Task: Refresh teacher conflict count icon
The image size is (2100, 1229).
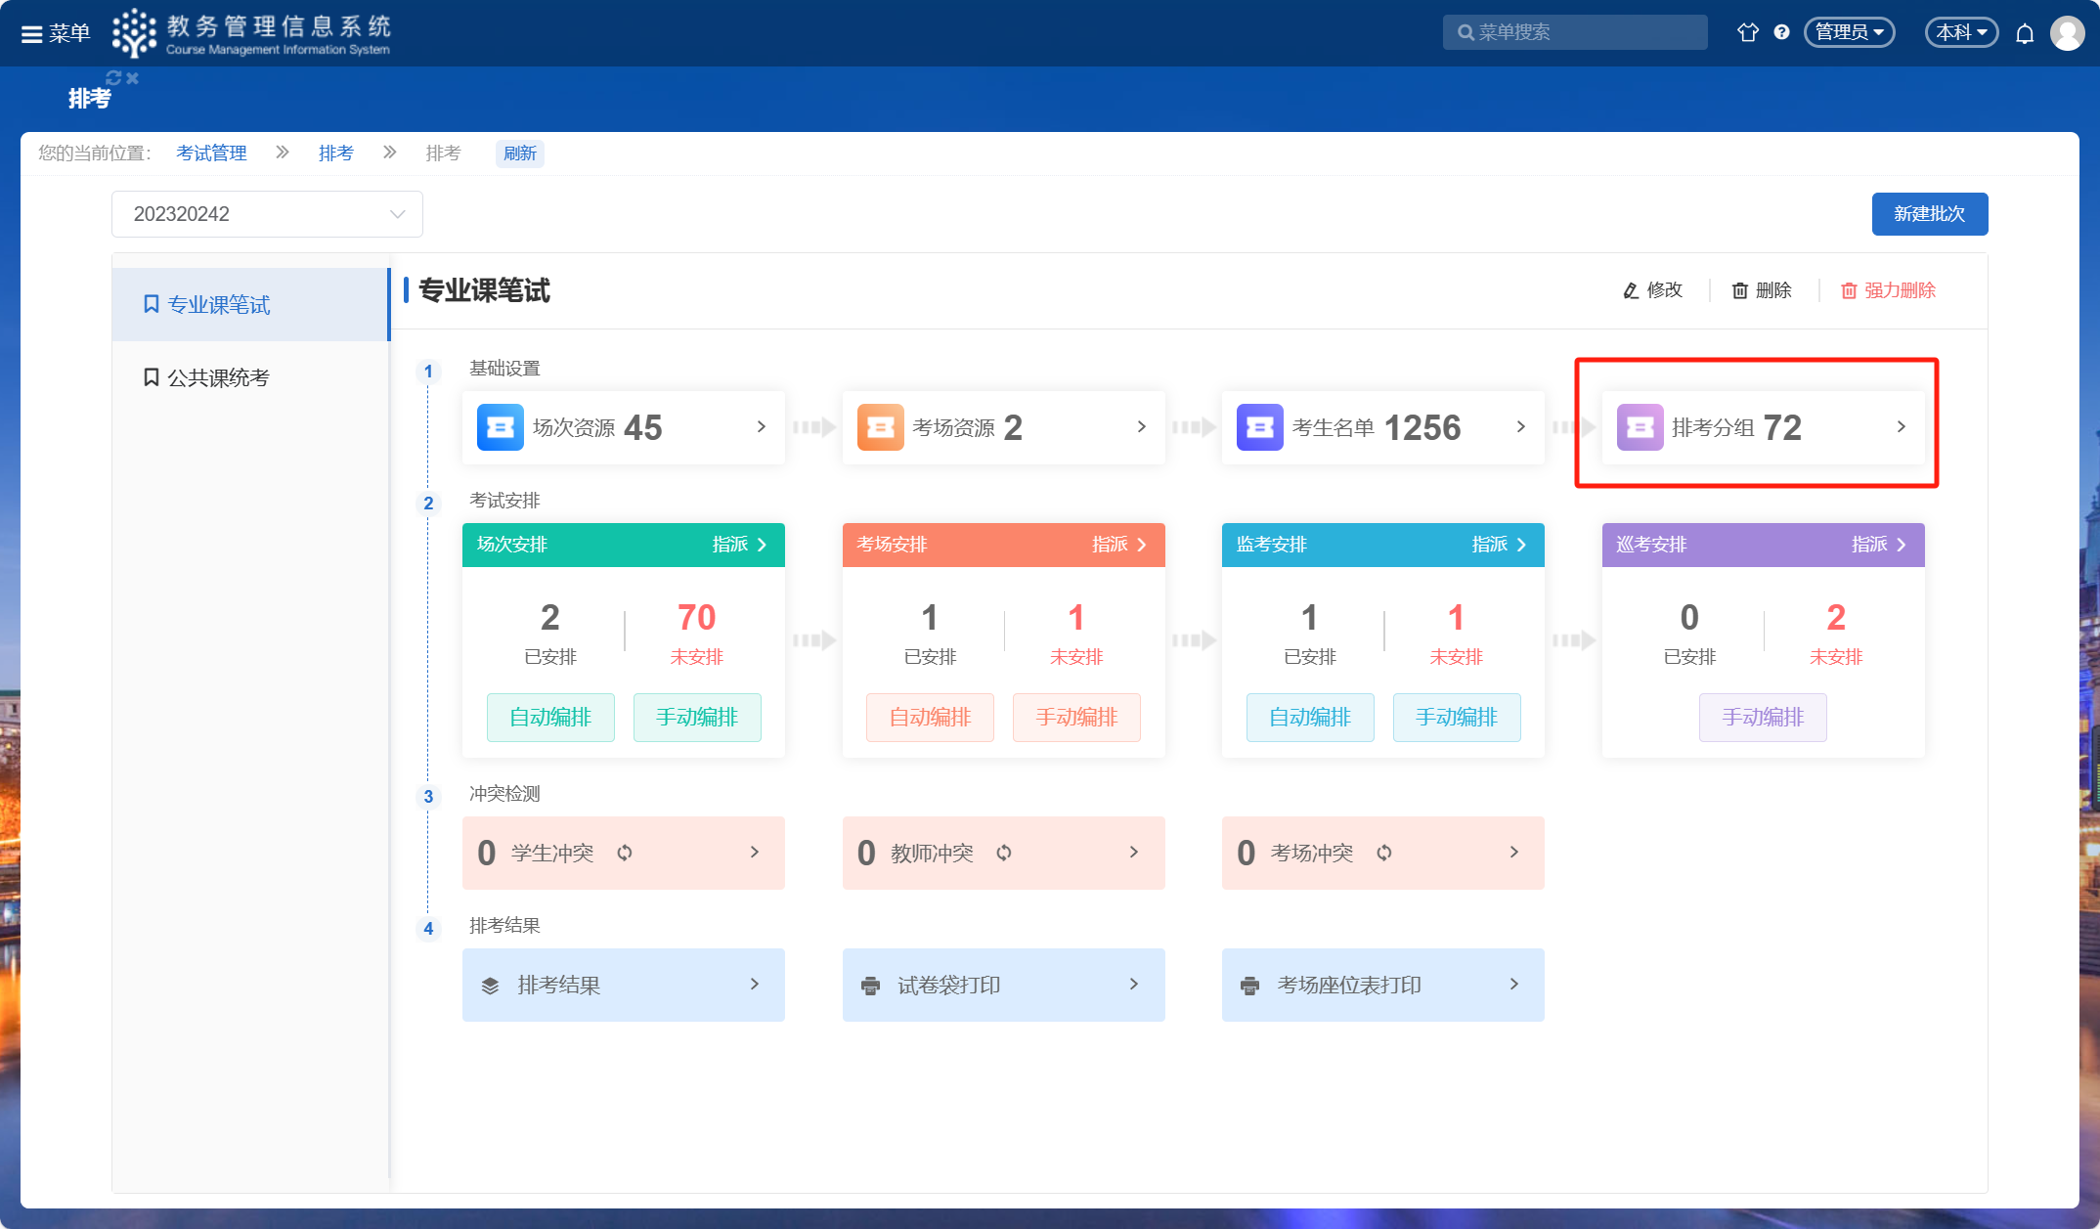Action: tap(1004, 853)
